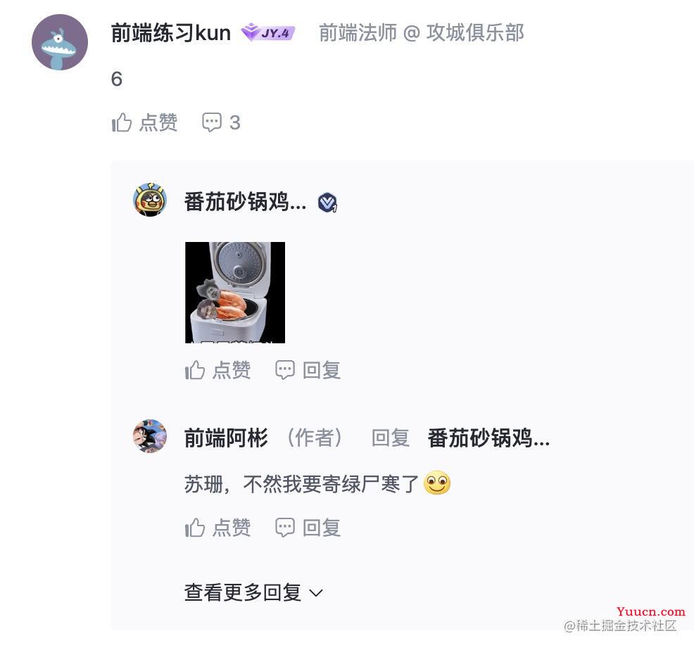
Task: Click the chevron next to 查看更多回复
Action: (315, 593)
